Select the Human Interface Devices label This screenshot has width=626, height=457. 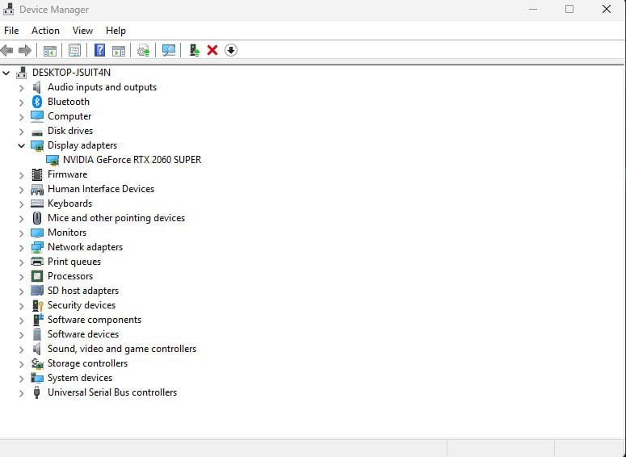101,189
